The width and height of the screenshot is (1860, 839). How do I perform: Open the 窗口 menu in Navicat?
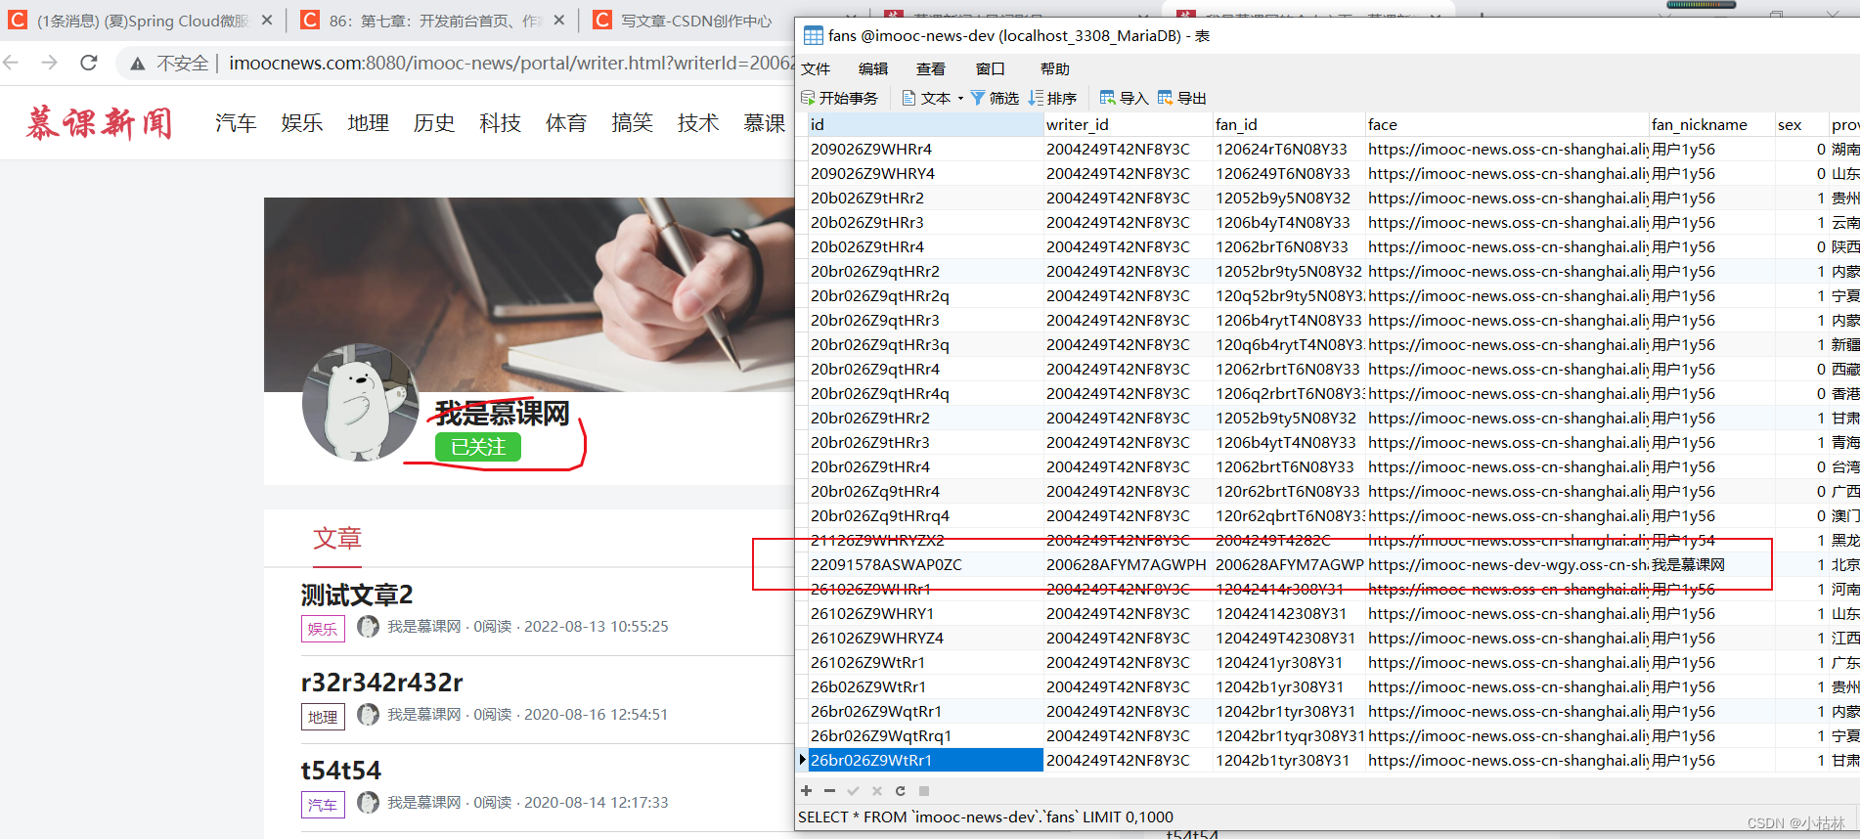(x=991, y=68)
